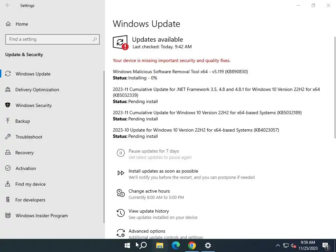Open Change active hours option

pyautogui.click(x=149, y=191)
